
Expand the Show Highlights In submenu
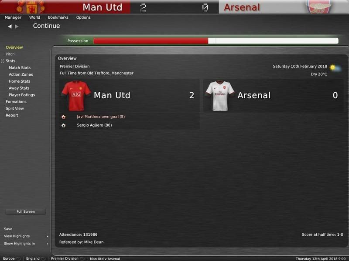pyautogui.click(x=48, y=244)
